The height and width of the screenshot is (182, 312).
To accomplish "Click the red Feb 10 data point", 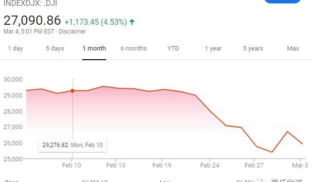I will click(x=73, y=91).
